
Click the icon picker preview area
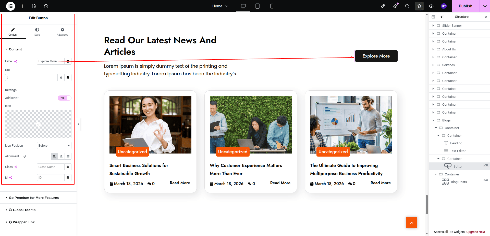tap(38, 124)
